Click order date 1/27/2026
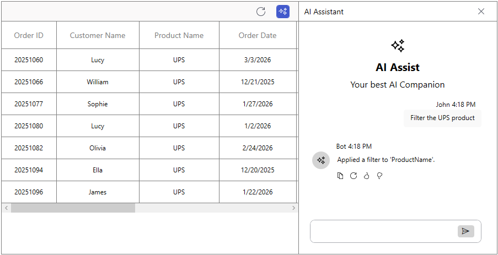The image size is (498, 255). (x=258, y=104)
